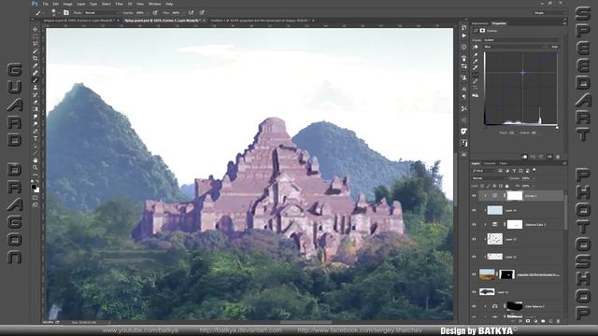598x336 pixels.
Task: Select the Eraser tool
Action: pyautogui.click(x=36, y=102)
